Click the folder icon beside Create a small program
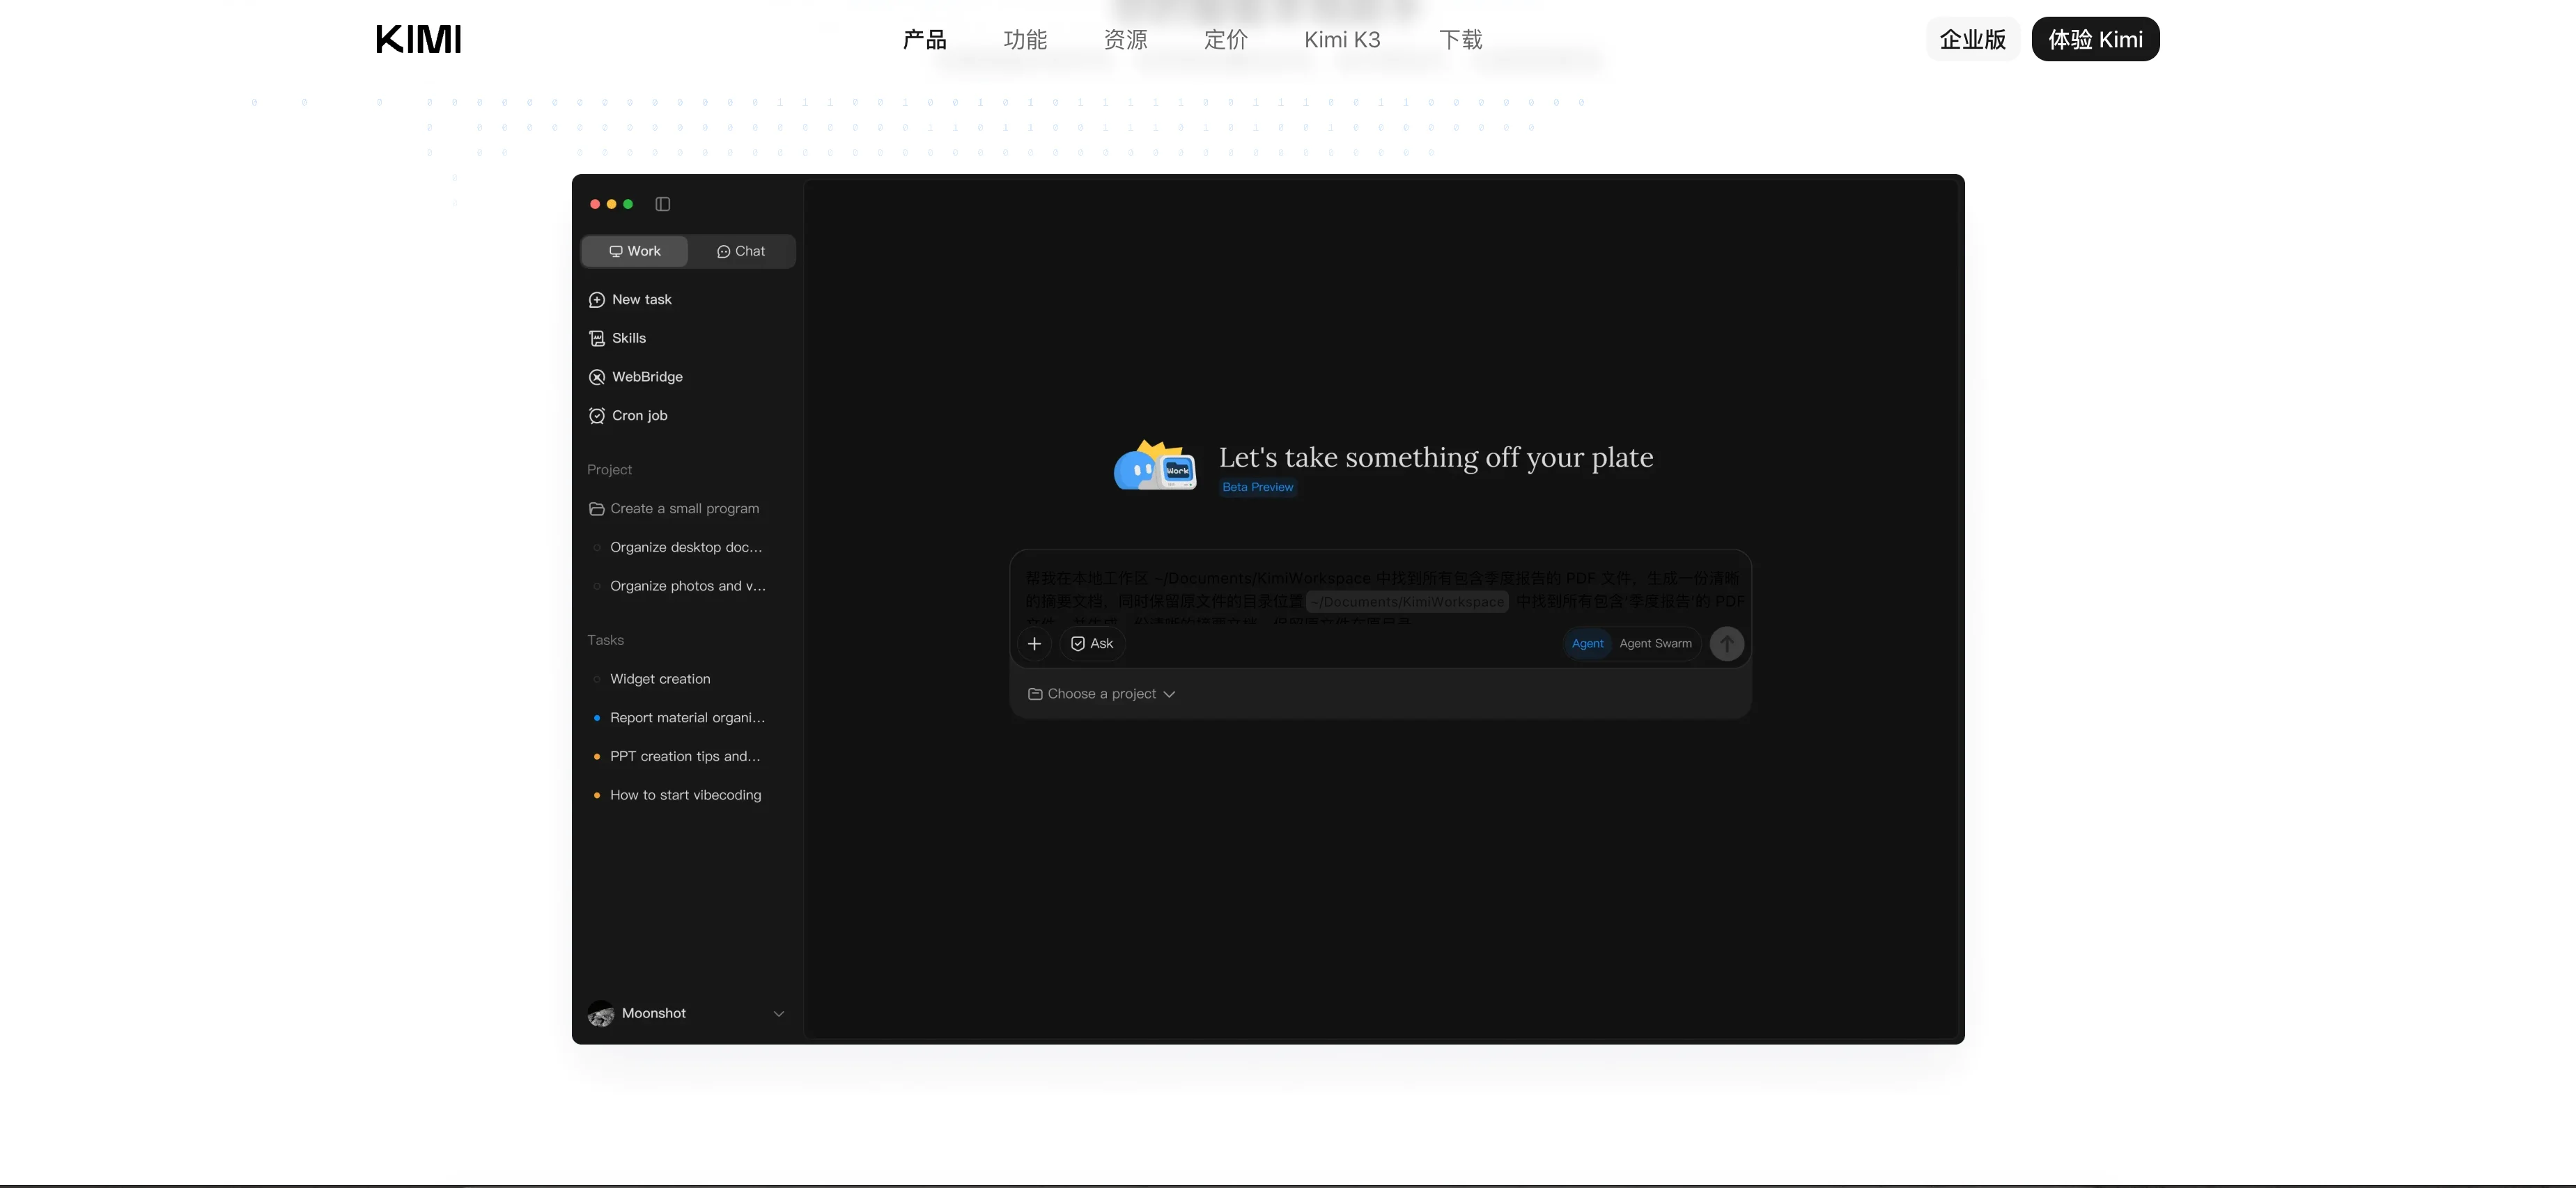Screen dimensions: 2576x1188 (x=597, y=509)
